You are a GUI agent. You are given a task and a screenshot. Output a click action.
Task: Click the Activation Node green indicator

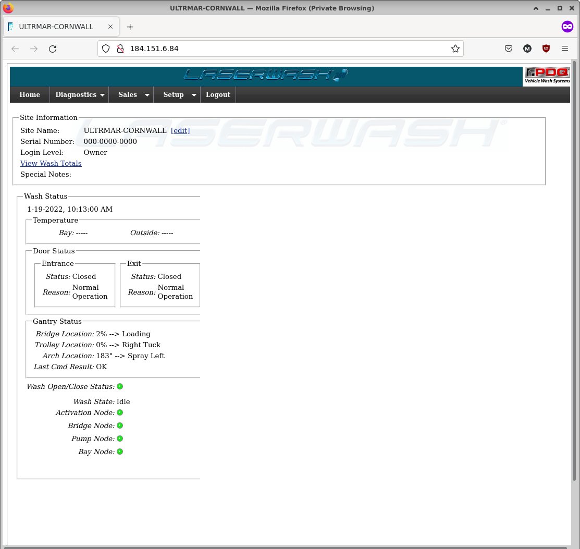point(120,412)
